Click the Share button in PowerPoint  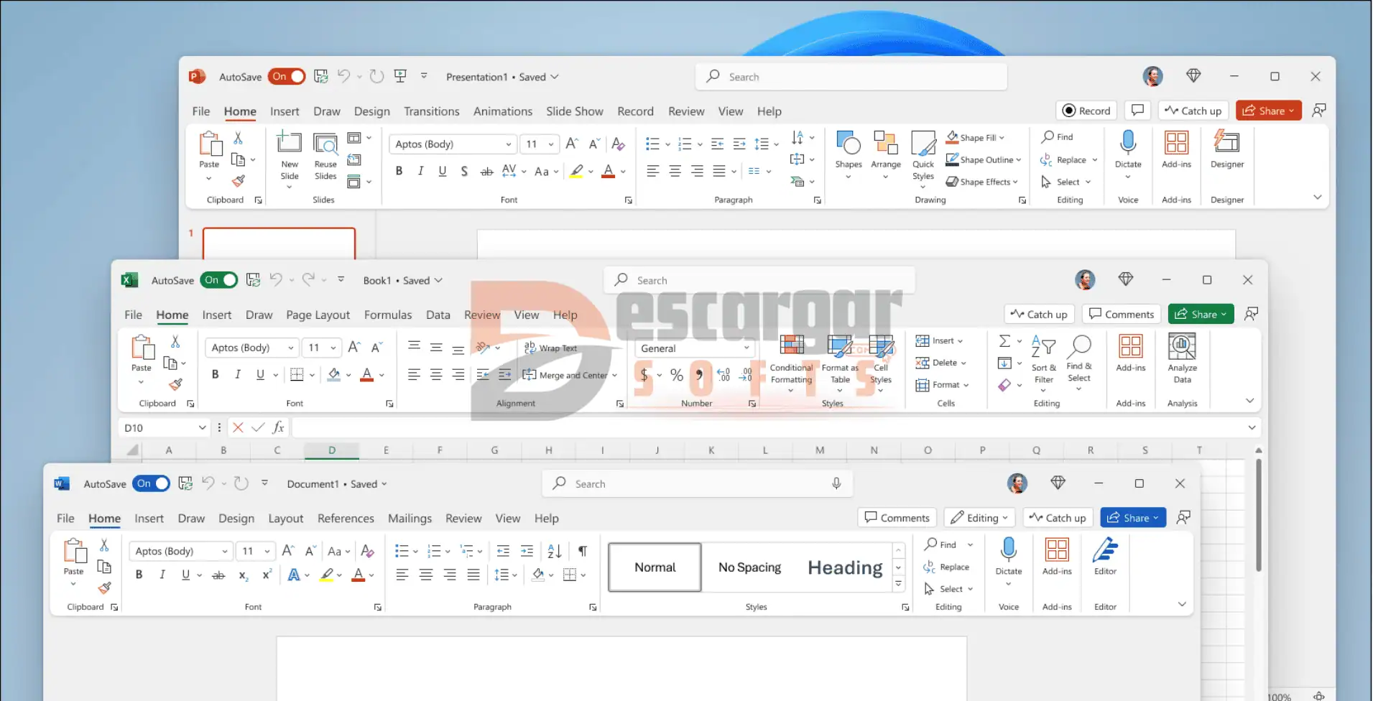pyautogui.click(x=1269, y=111)
